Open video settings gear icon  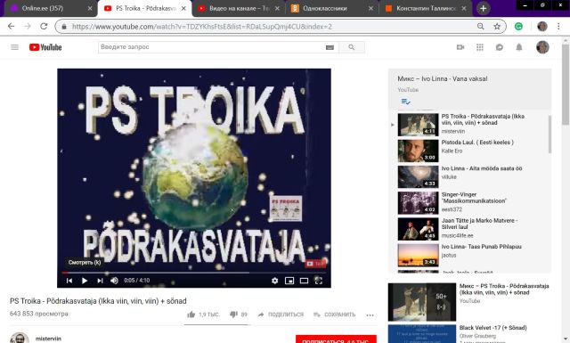pyautogui.click(x=275, y=281)
